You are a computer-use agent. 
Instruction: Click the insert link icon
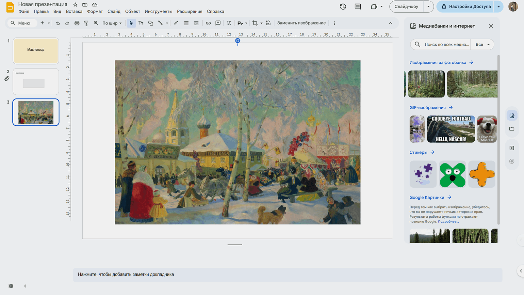(208, 23)
